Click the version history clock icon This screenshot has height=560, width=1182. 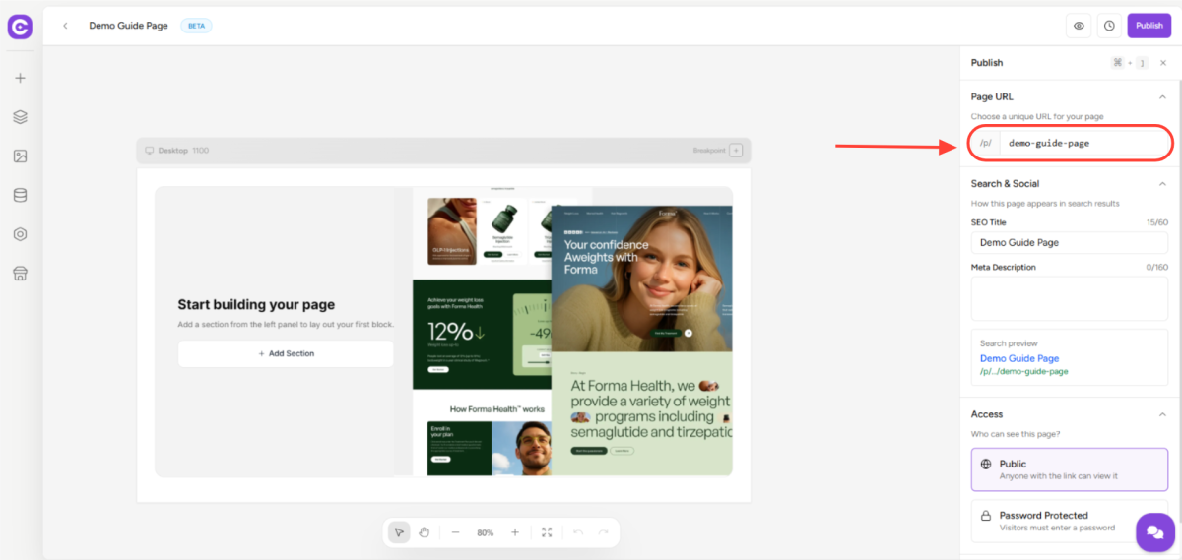1109,26
